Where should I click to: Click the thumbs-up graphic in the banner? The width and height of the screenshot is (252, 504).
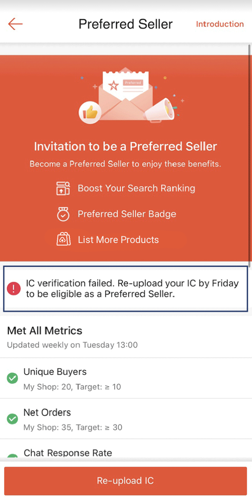coord(90,112)
